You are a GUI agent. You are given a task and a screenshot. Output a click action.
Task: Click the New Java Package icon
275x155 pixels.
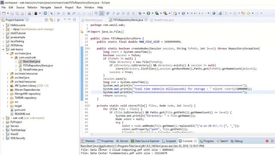point(175,13)
